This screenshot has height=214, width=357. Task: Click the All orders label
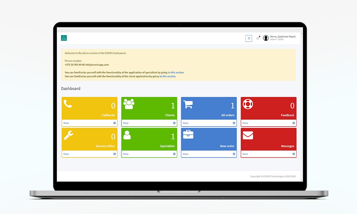(228, 115)
